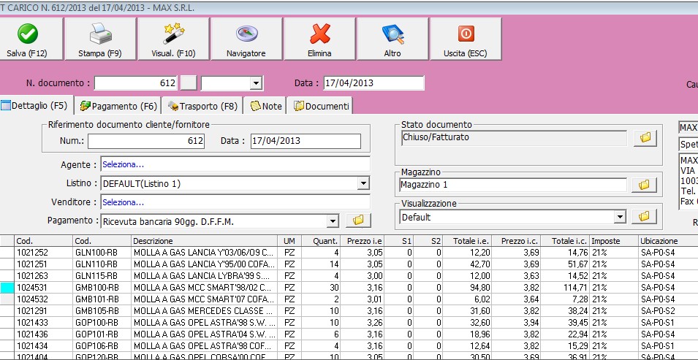This screenshot has width=698, height=360.
Task: Click the Magazzino 1 field
Action: coord(512,185)
